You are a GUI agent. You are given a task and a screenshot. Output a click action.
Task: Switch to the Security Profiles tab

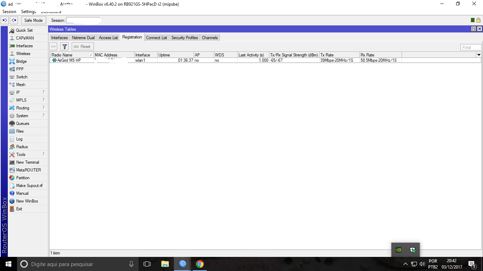pos(185,38)
